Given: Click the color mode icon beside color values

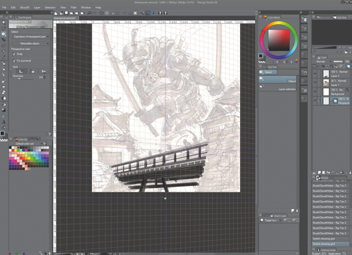Looking at the screenshot, I should [x=296, y=61].
